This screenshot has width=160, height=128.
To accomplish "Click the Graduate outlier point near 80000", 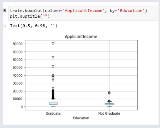I will [53, 43].
